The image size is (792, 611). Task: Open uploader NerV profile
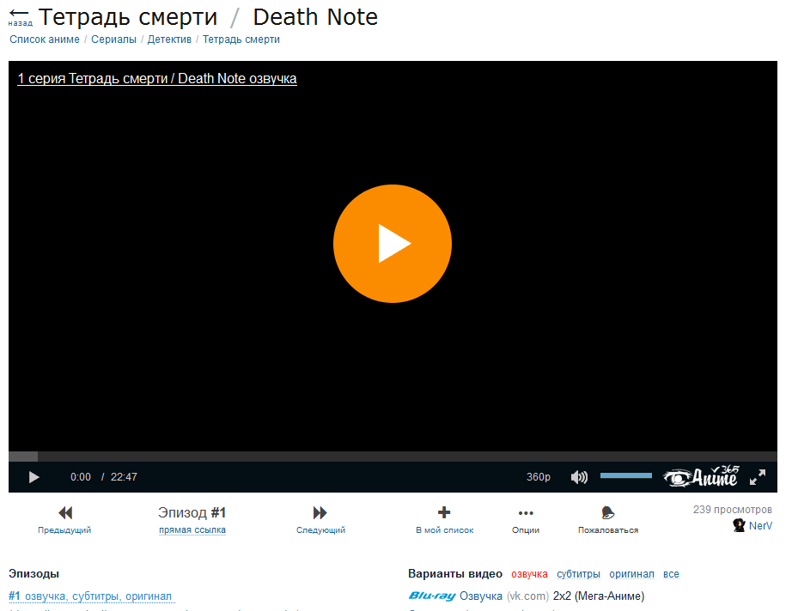pos(760,526)
